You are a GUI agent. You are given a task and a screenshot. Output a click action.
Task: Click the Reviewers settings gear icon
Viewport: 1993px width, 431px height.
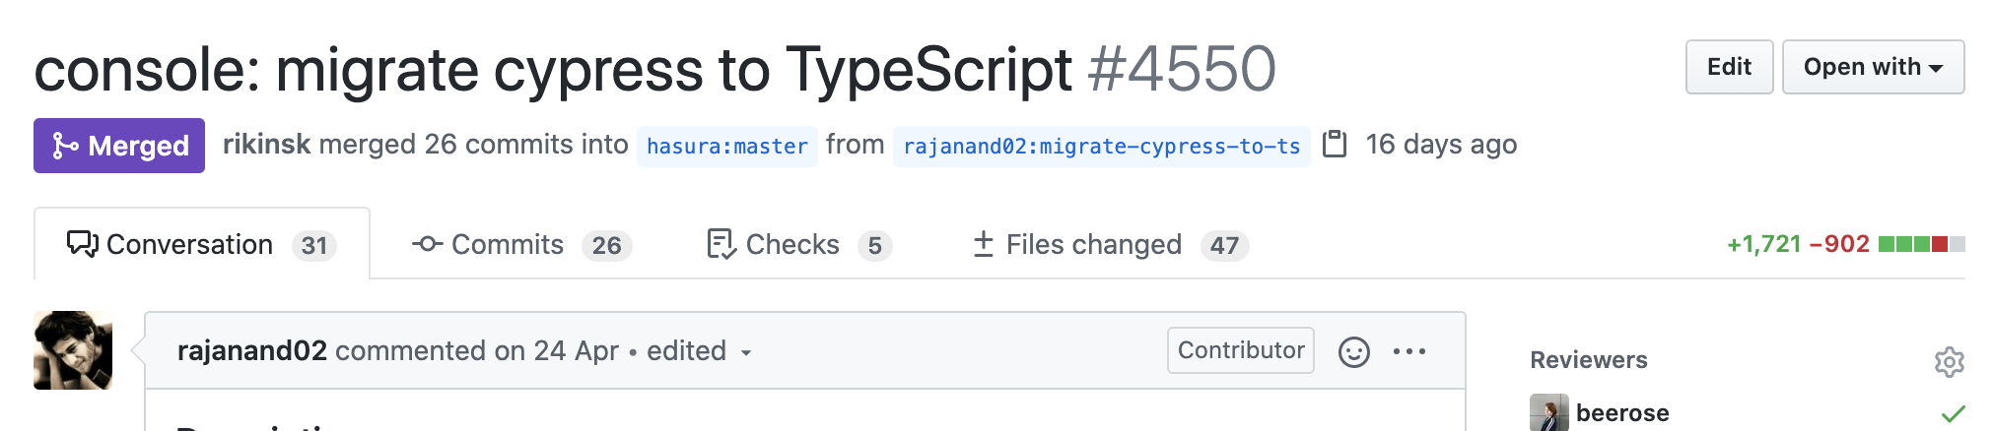(x=1948, y=361)
